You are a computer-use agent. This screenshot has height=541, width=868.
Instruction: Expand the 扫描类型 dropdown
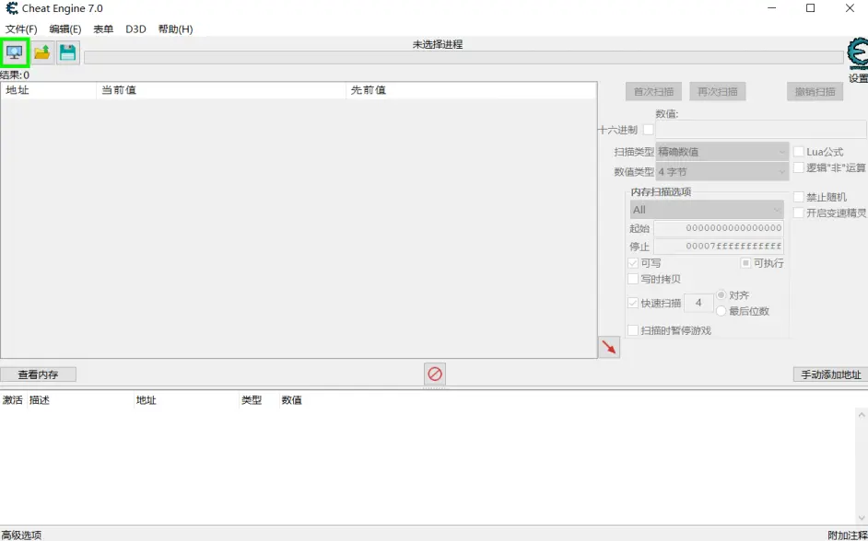click(721, 152)
